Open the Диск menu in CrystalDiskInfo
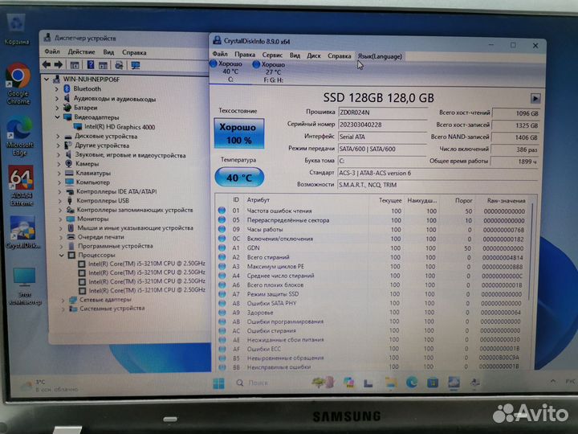This screenshot has width=578, height=434. [314, 55]
